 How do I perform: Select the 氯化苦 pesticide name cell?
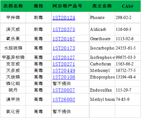[13, 111]
